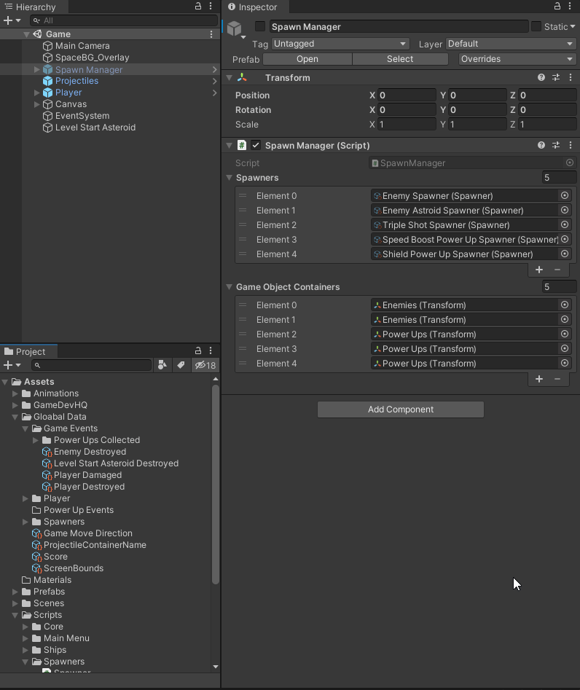This screenshot has height=690, width=580.
Task: Toggle the Static checkbox
Action: 536,26
